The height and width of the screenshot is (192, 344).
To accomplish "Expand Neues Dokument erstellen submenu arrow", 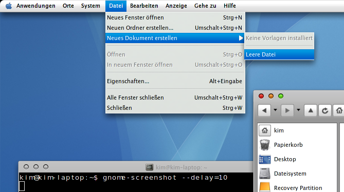I will (x=241, y=38).
